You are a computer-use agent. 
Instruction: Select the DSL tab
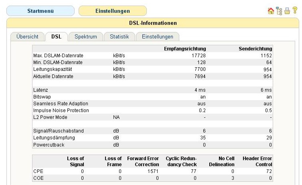click(56, 37)
